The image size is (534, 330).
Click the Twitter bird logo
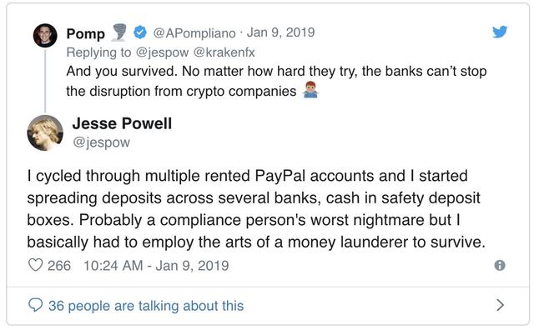pyautogui.click(x=500, y=32)
